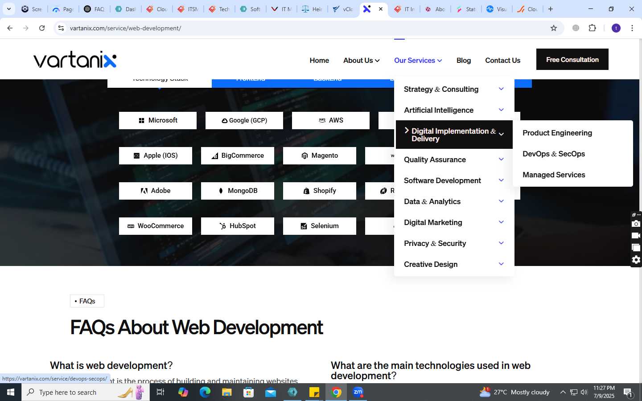The image size is (642, 401).
Task: Click the browser forward arrow
Action: [x=26, y=28]
